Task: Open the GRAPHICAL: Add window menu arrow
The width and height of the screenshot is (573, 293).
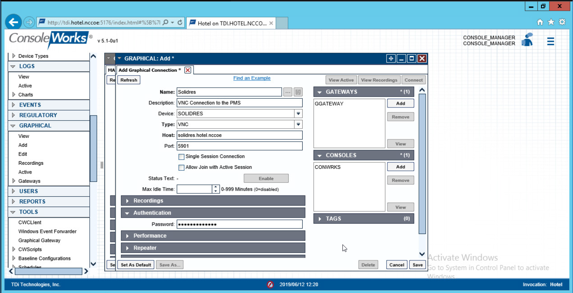Action: [x=119, y=59]
